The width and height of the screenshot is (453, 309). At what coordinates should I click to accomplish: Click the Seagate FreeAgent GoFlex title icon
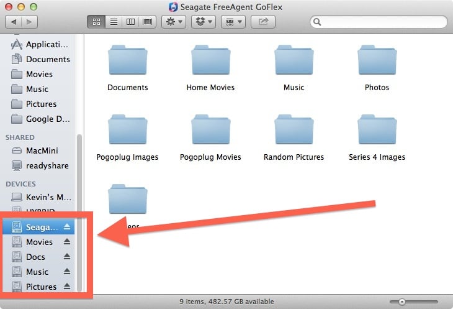173,7
